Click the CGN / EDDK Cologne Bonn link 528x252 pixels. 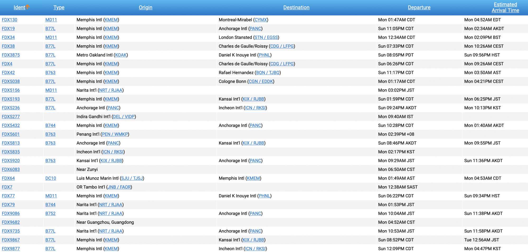click(x=261, y=81)
